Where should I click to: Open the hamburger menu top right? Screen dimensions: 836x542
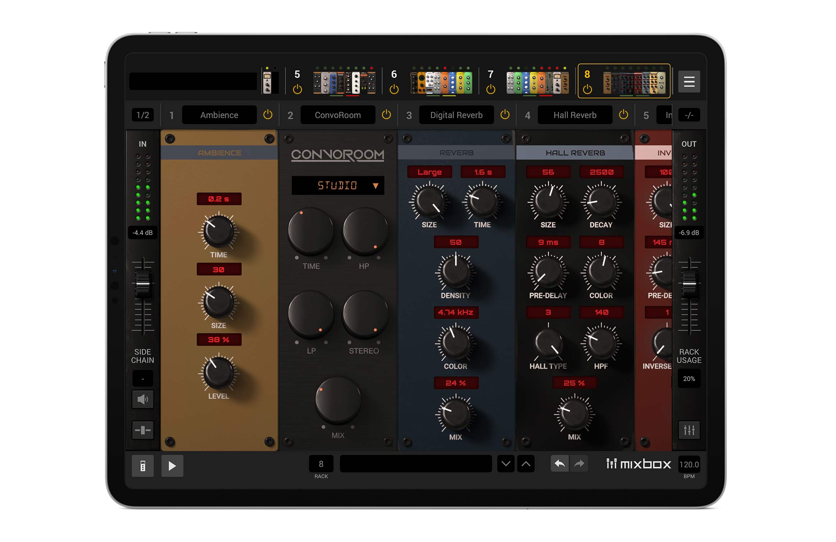click(689, 82)
